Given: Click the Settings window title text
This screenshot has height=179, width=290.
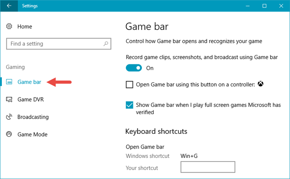Looking at the screenshot, I should (30, 6).
